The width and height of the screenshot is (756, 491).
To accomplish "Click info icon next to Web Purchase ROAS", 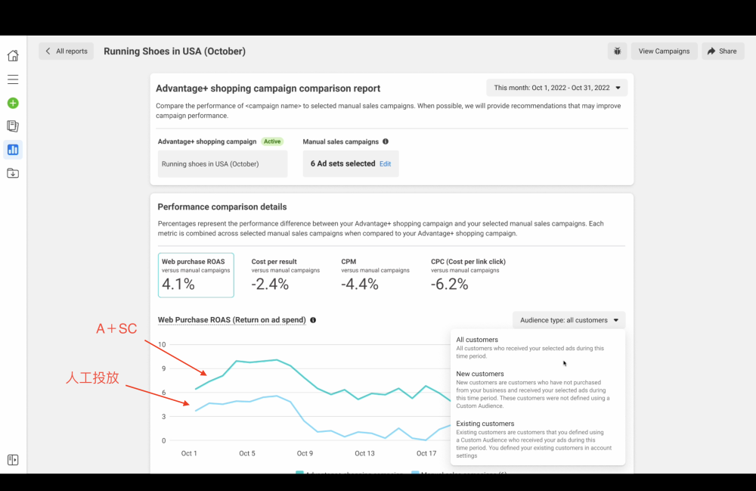I will (313, 320).
